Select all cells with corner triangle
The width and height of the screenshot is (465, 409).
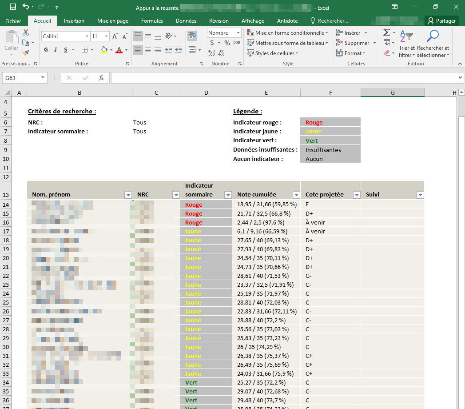point(7,92)
